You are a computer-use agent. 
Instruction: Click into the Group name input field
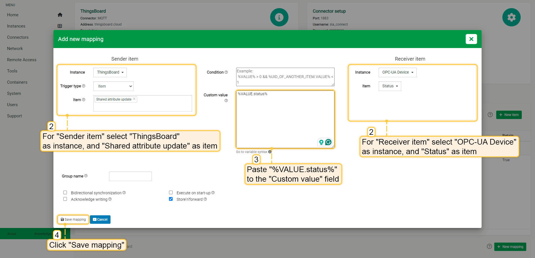(130, 176)
